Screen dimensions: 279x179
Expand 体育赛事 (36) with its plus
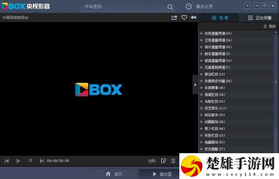[201, 88]
